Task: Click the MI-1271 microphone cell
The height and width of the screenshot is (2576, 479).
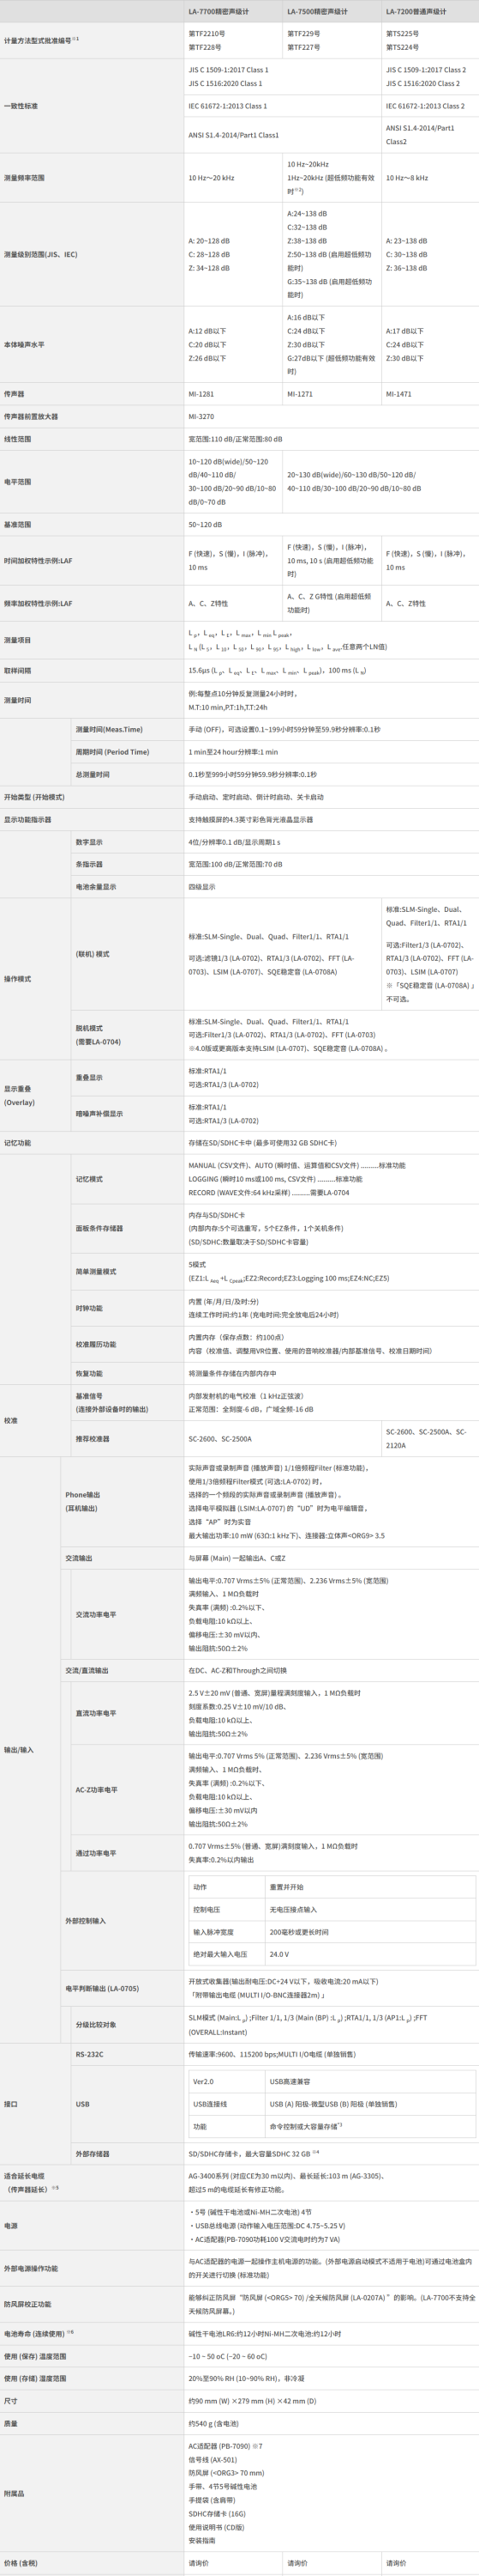Action: point(299,394)
